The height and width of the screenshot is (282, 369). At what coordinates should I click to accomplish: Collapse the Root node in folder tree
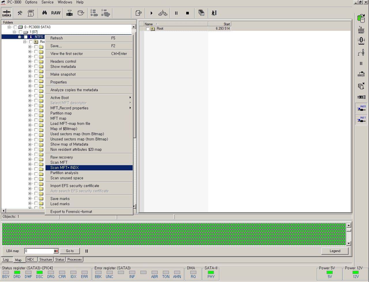(x=25, y=42)
